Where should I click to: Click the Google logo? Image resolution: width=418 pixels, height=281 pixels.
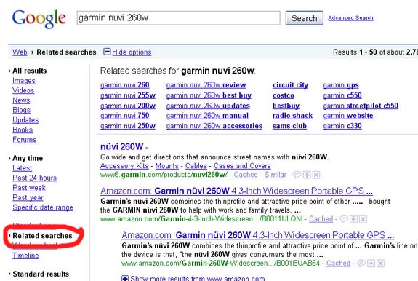click(39, 18)
